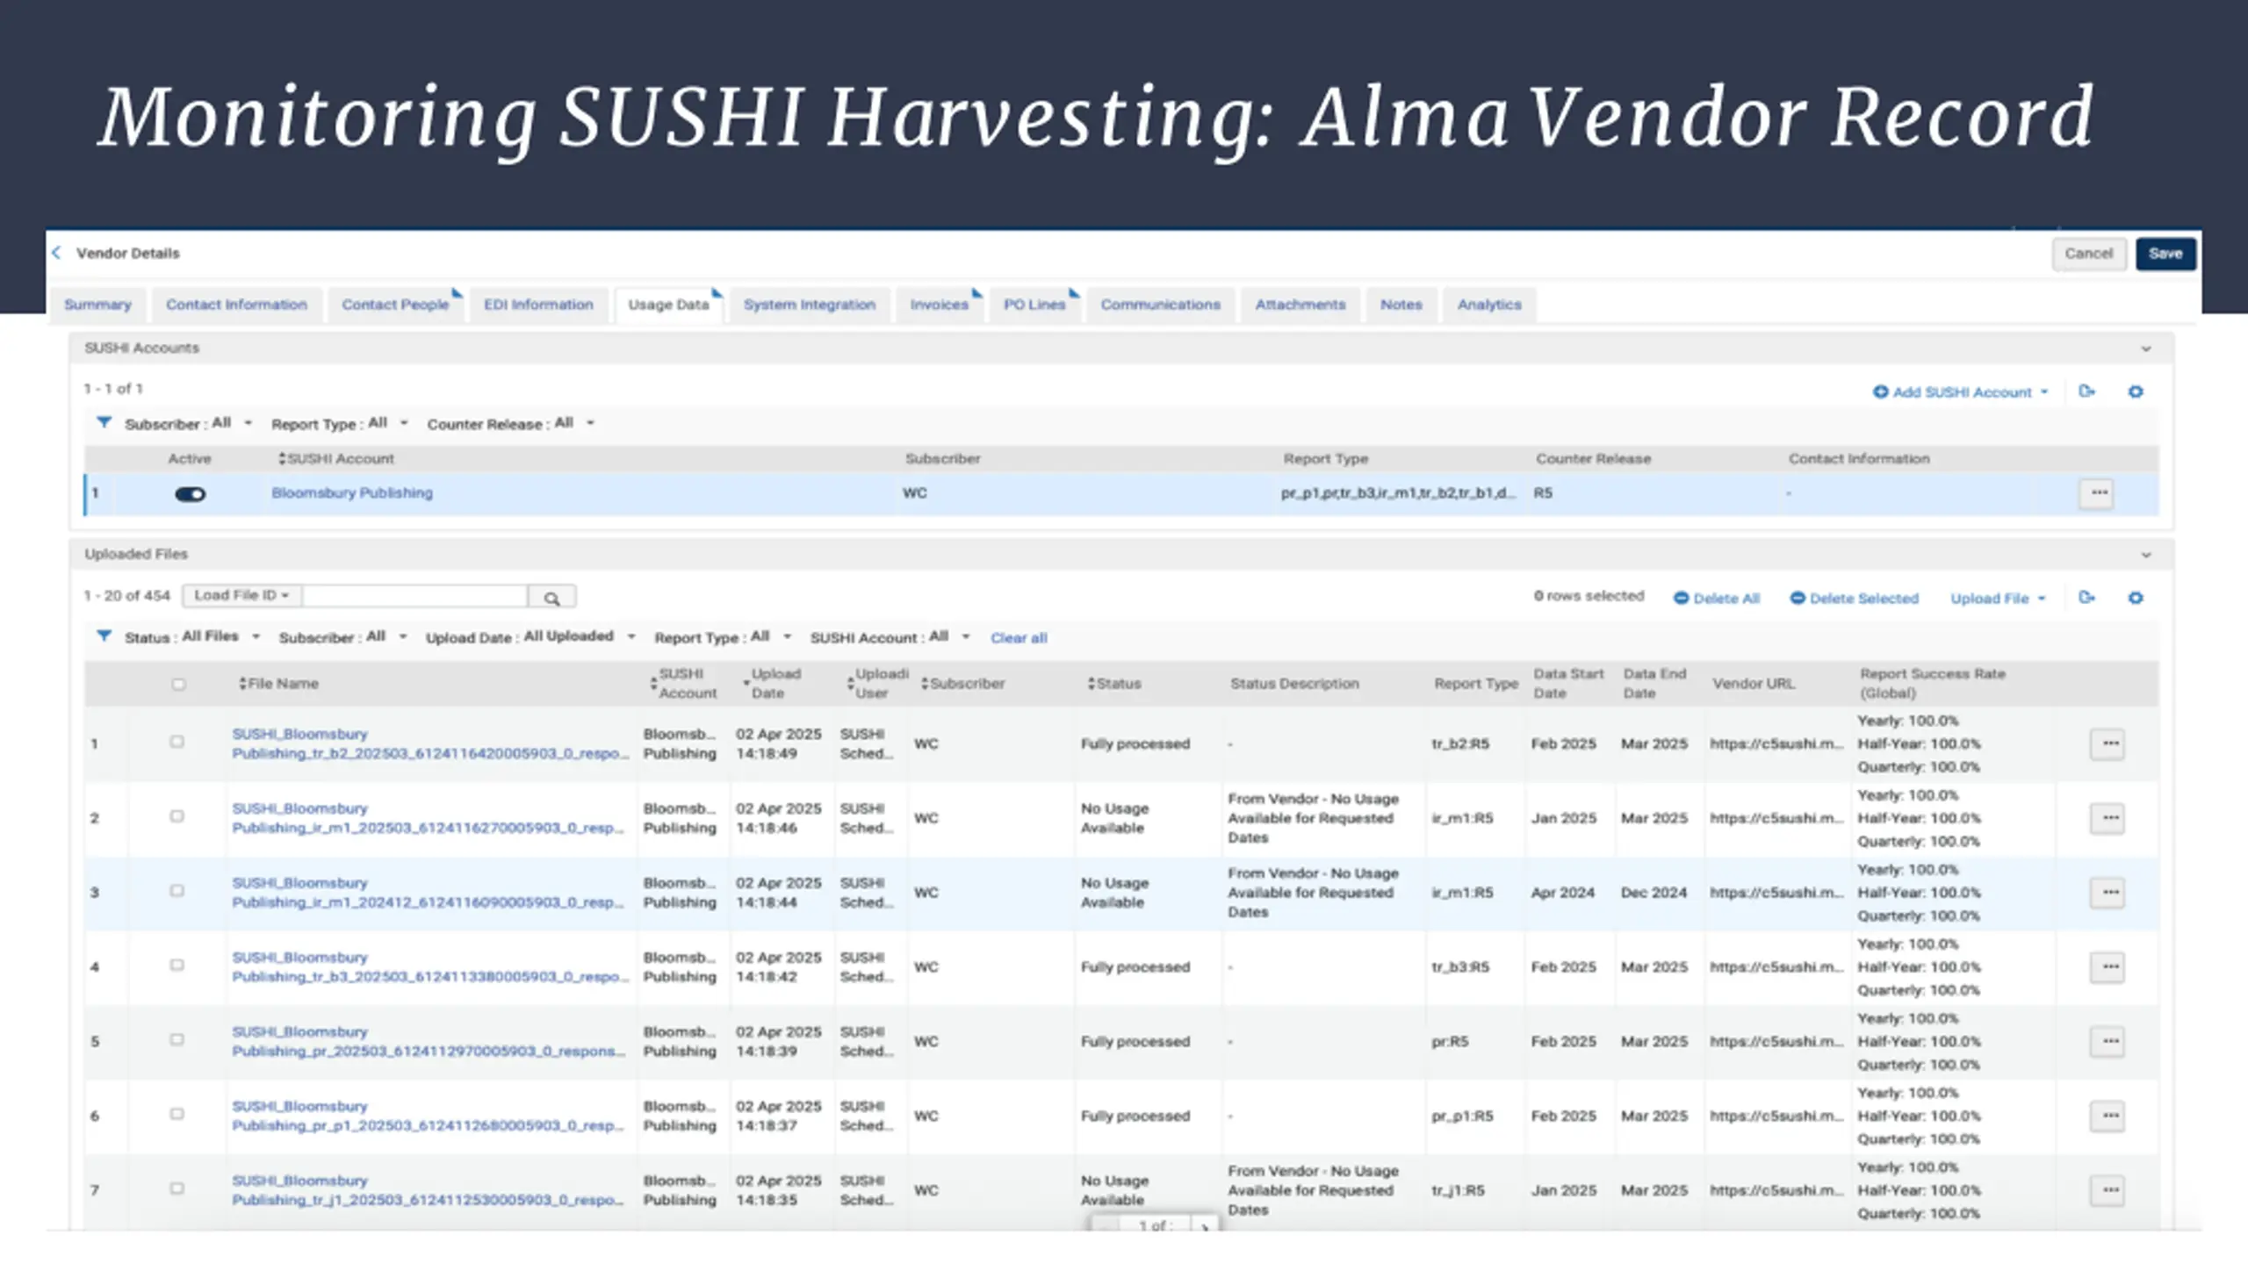Sort uploaded files by Subscriber column
The height and width of the screenshot is (1264, 2248).
pyautogui.click(x=962, y=683)
